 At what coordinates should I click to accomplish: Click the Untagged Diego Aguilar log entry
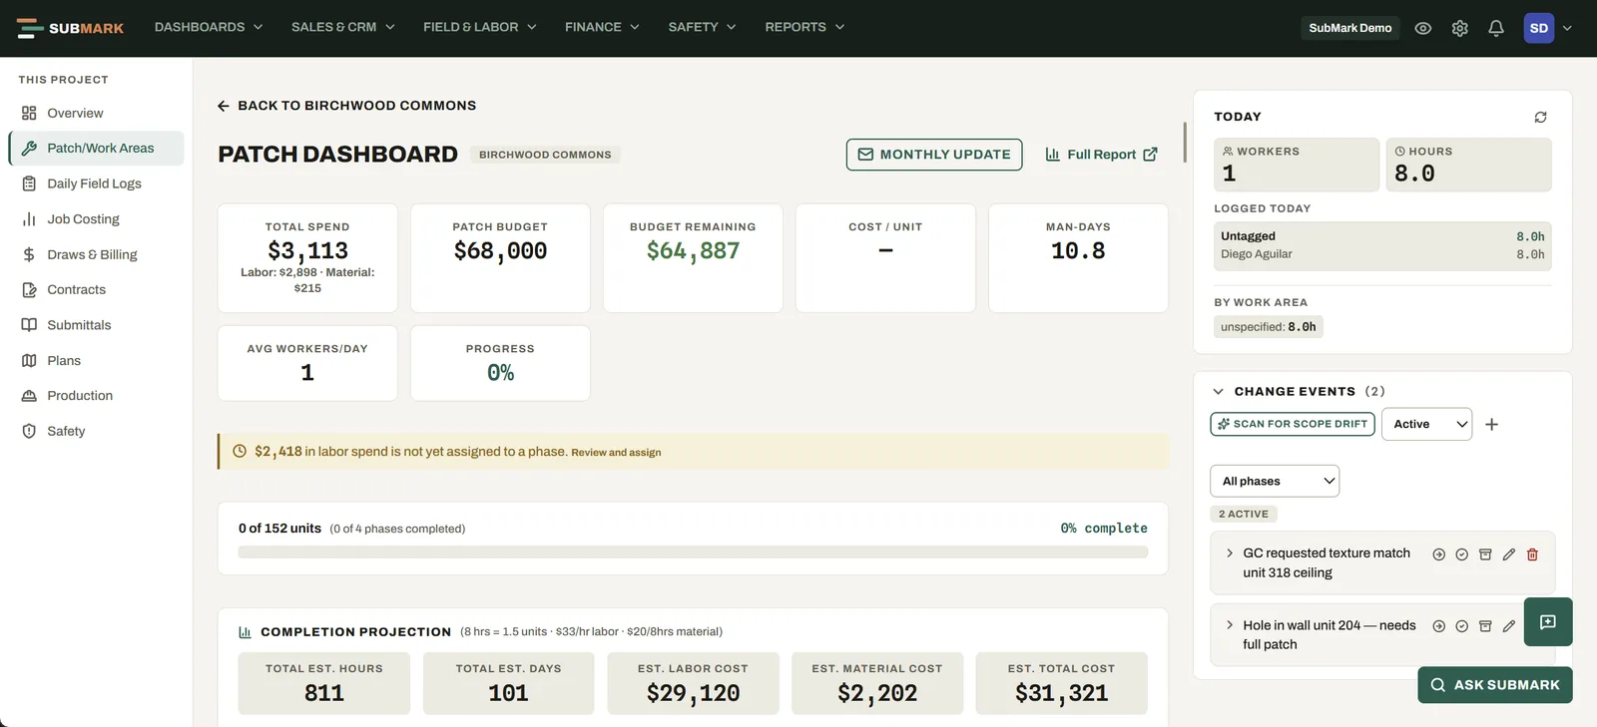(x=1382, y=245)
